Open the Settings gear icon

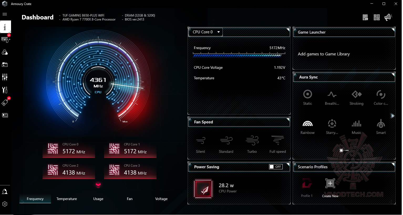[5, 204]
